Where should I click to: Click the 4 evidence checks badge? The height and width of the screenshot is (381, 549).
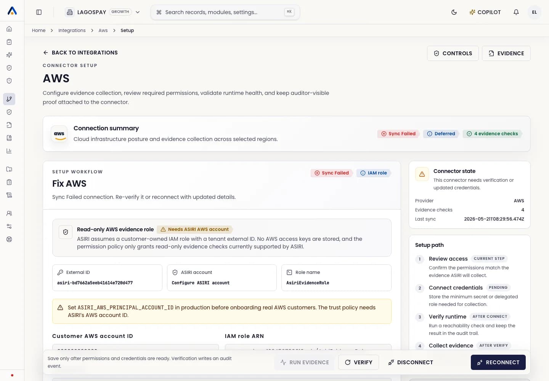tap(492, 134)
